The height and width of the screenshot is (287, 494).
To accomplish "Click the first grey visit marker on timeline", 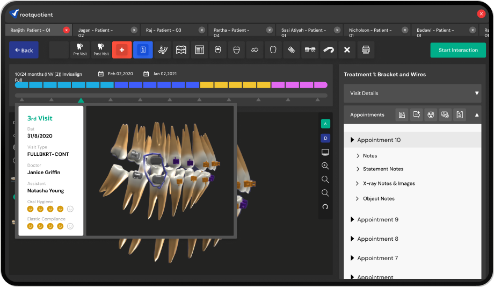I will pos(21,99).
